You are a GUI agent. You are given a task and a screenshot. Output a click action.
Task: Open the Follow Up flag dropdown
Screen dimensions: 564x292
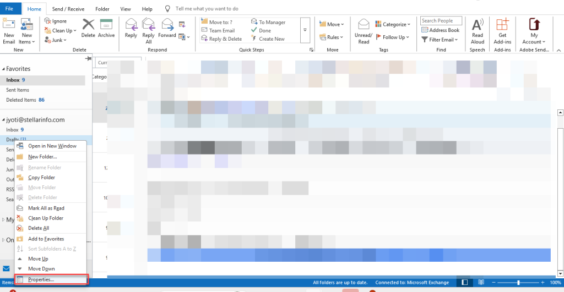[x=392, y=37]
